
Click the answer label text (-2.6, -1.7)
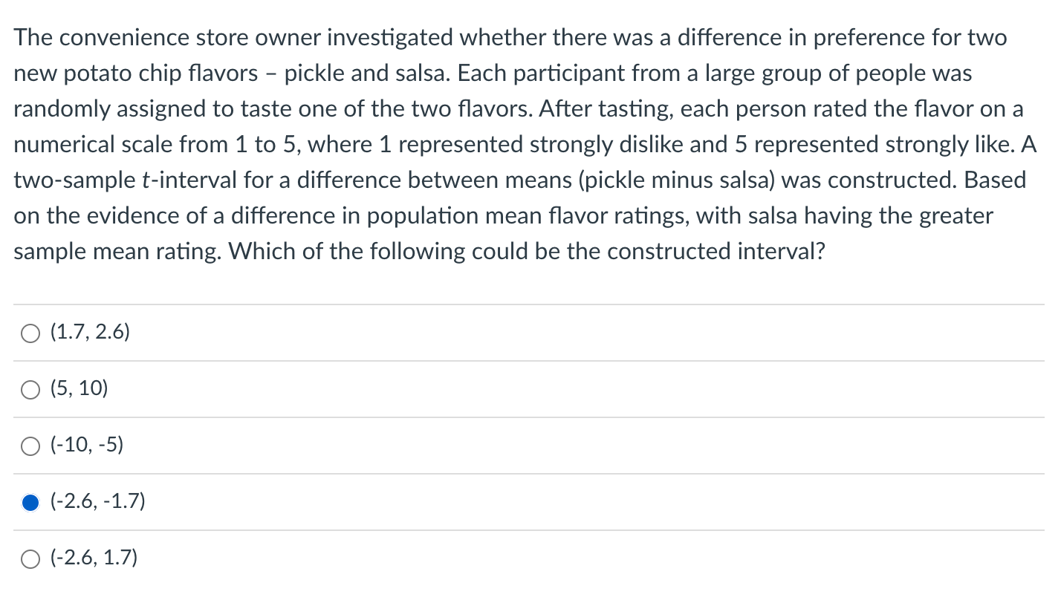pyautogui.click(x=97, y=502)
